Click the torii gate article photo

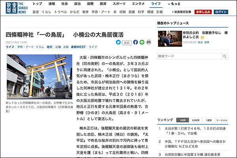point(39,77)
